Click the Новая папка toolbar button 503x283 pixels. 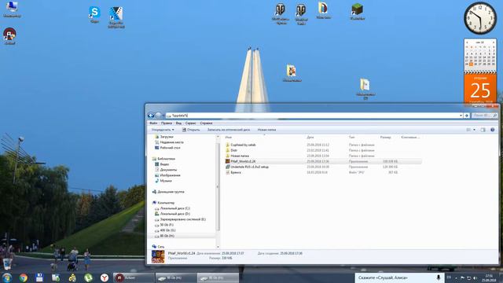pyautogui.click(x=266, y=130)
